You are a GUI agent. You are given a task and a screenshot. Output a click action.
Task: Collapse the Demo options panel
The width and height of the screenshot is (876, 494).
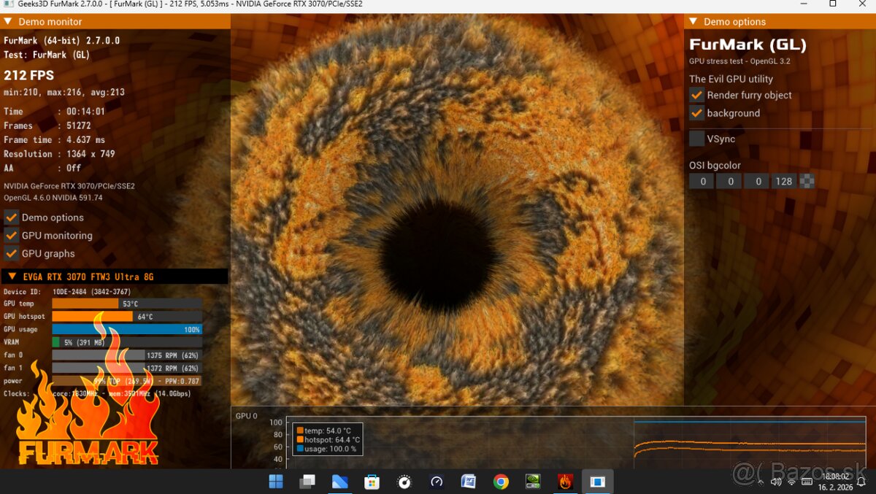coord(693,22)
